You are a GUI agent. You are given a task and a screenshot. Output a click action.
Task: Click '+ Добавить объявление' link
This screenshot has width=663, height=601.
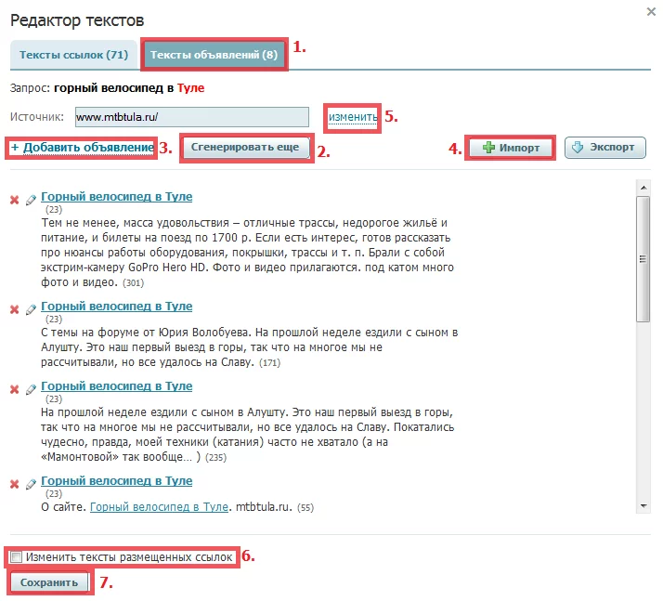[x=82, y=148]
